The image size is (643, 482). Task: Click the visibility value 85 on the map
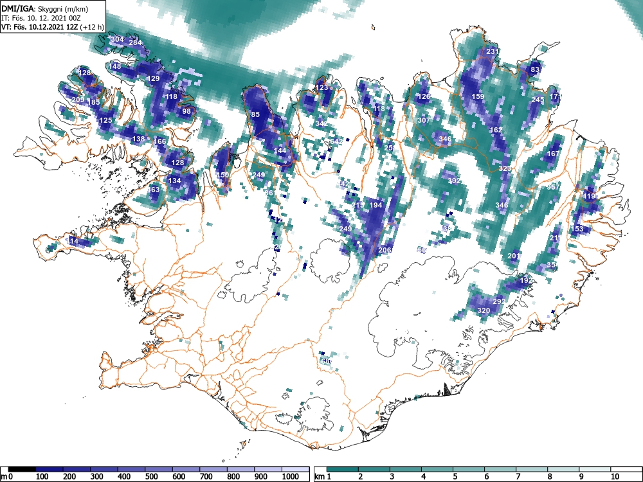[255, 114]
